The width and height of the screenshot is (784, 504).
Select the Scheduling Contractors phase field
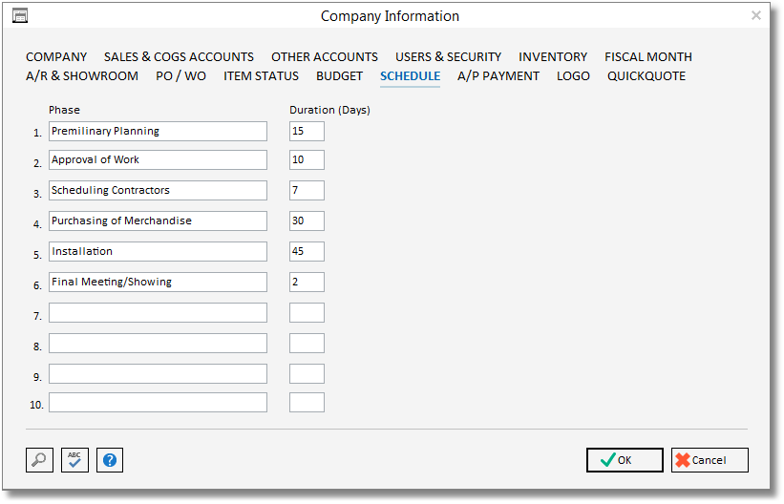pos(158,191)
